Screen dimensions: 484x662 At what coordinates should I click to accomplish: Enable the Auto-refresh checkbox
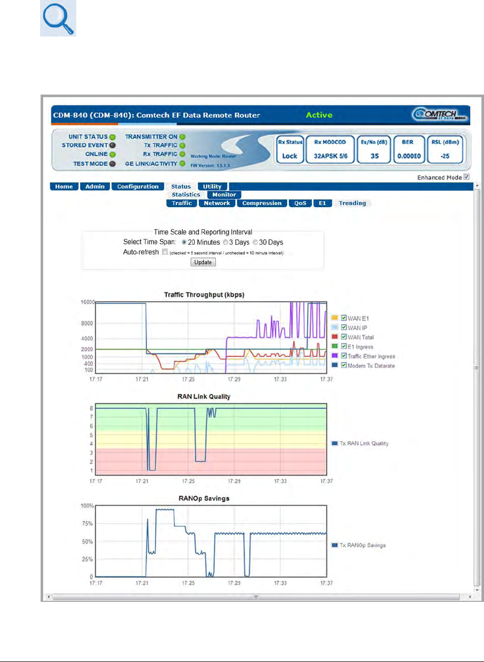(165, 252)
